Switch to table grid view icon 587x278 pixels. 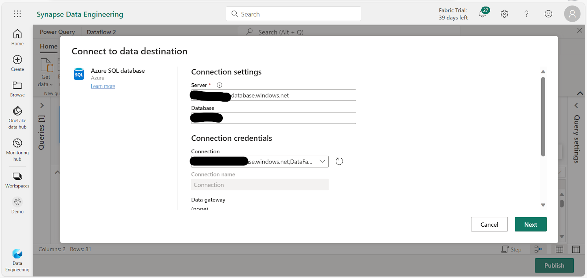point(559,249)
